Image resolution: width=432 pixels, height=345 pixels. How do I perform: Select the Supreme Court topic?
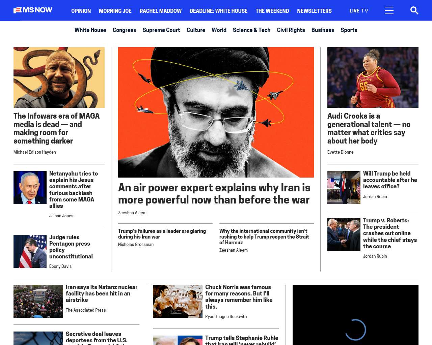tap(161, 30)
